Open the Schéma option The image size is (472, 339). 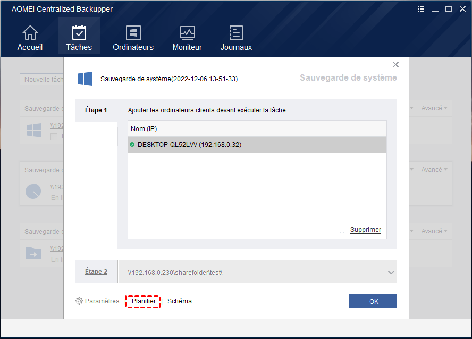pyautogui.click(x=180, y=301)
